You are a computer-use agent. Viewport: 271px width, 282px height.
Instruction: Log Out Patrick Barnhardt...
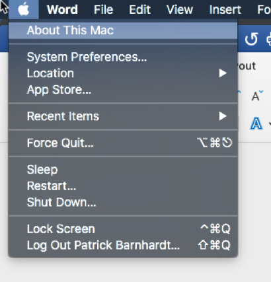[123, 245]
